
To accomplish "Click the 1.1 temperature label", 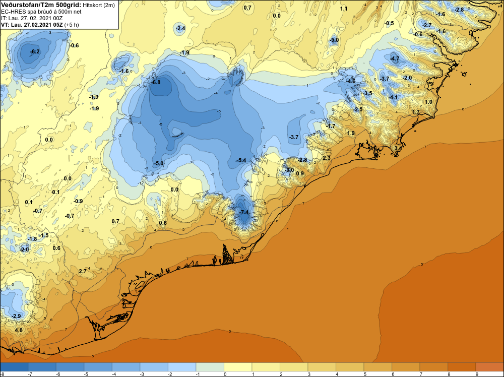I will pyautogui.click(x=344, y=9).
